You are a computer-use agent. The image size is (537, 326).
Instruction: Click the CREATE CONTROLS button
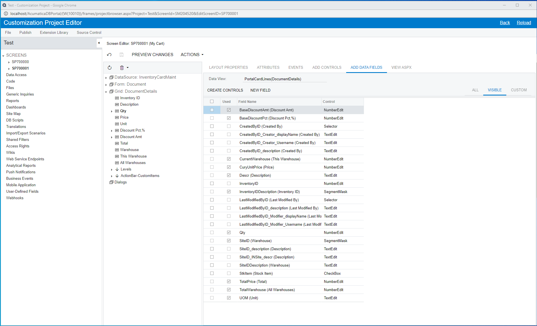coord(225,90)
